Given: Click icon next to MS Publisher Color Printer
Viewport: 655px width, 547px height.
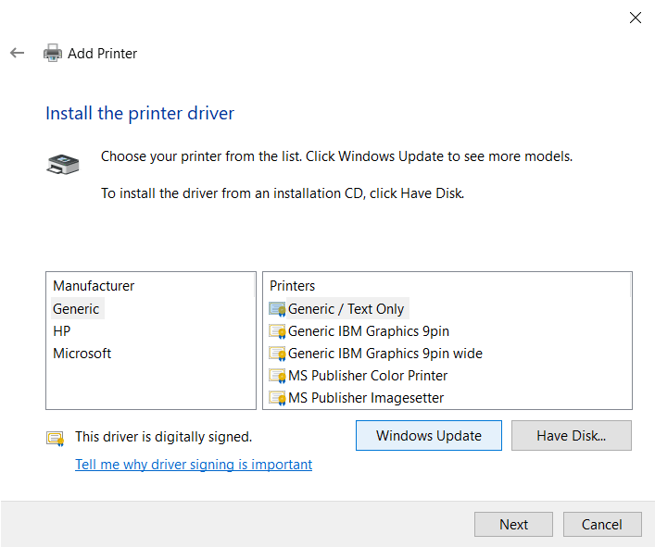Looking at the screenshot, I should [x=277, y=376].
